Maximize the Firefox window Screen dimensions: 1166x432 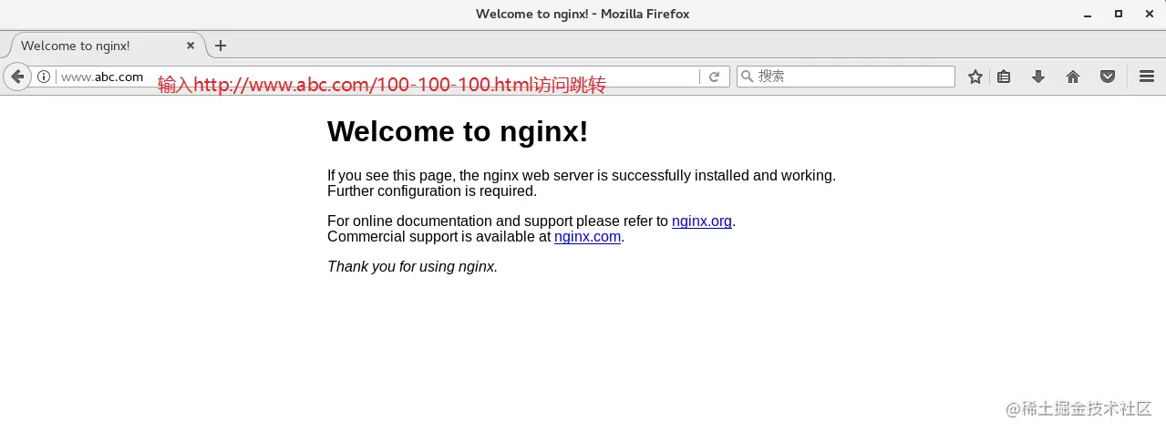[x=1118, y=14]
